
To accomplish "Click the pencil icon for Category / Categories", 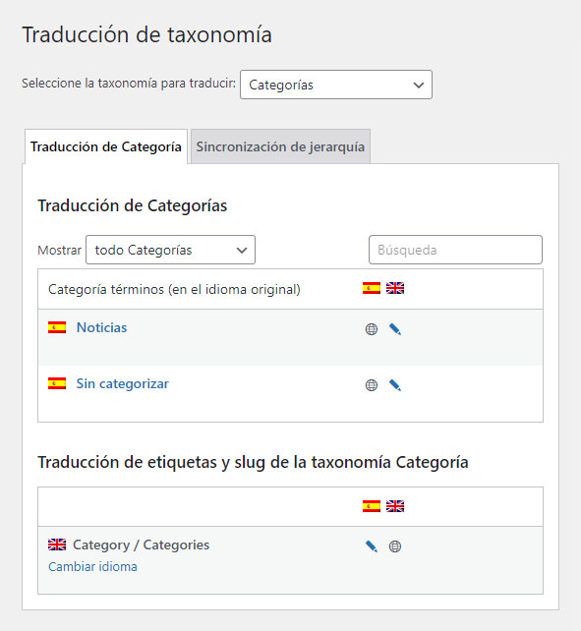I will (x=372, y=546).
